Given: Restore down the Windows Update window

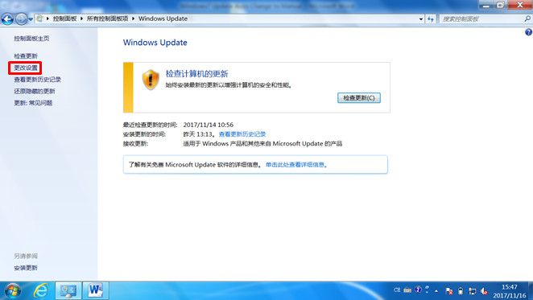Looking at the screenshot, I should tap(500, 5).
